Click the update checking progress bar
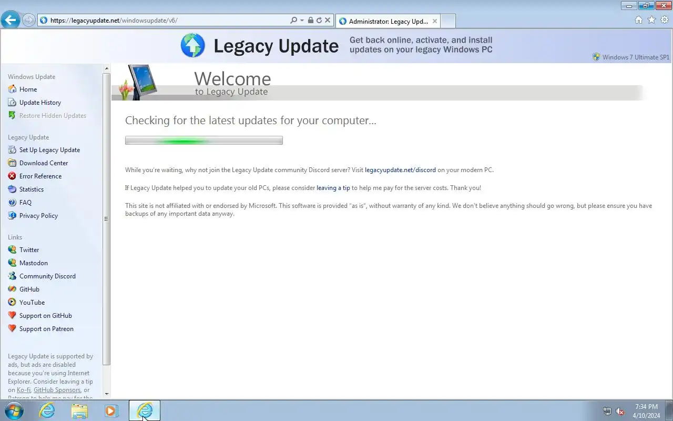Screen dimensions: 673x421 204,141
